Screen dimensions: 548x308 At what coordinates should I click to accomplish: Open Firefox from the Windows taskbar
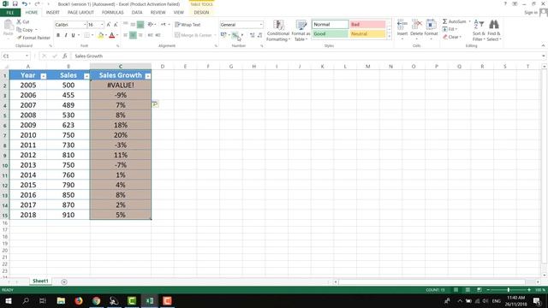(x=79, y=300)
